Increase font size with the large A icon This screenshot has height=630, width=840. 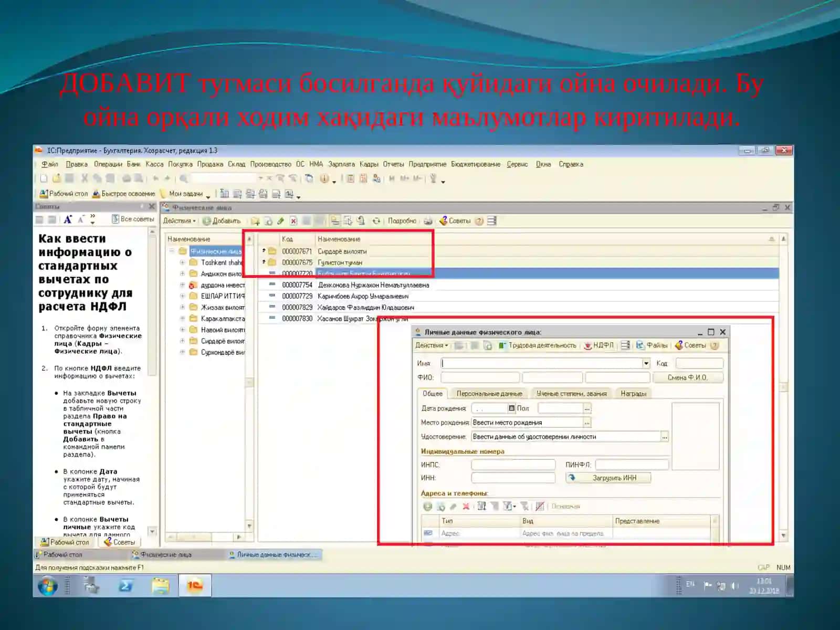68,219
